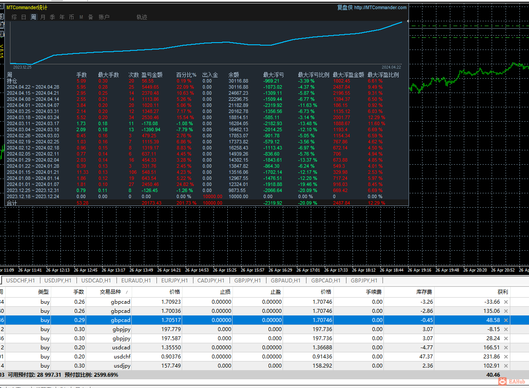Open the 账户 account statistics tab

104,17
